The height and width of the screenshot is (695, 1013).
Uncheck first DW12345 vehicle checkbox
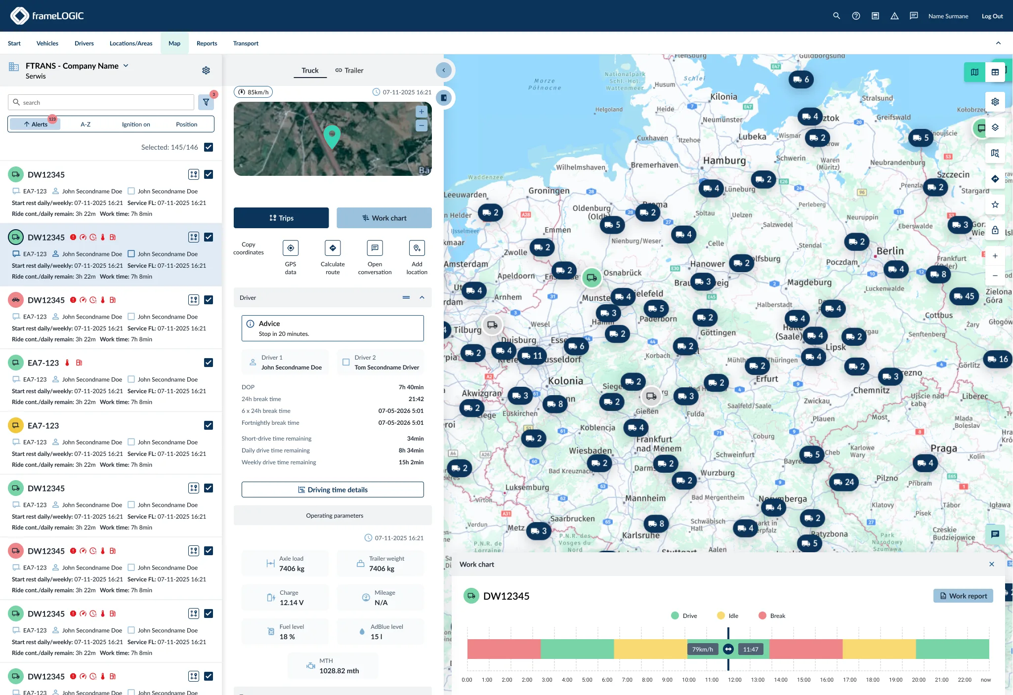209,174
